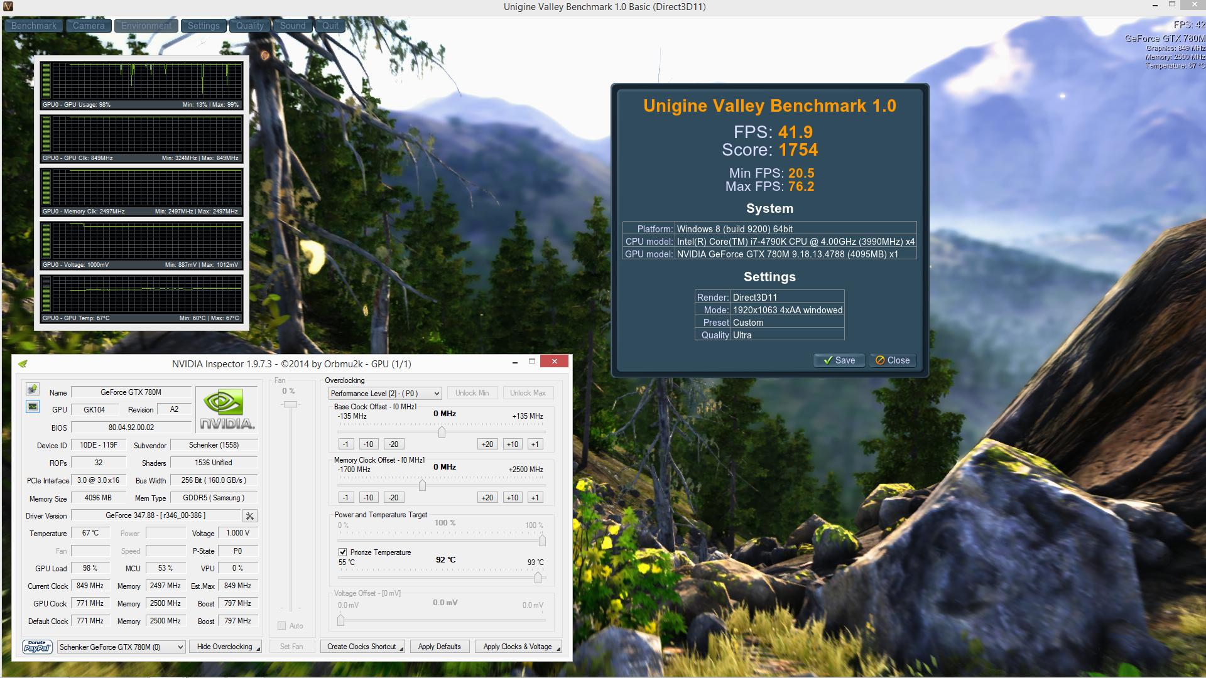Click the Memory Clk monitoring graph
Image resolution: width=1206 pixels, height=678 pixels.
click(x=141, y=191)
